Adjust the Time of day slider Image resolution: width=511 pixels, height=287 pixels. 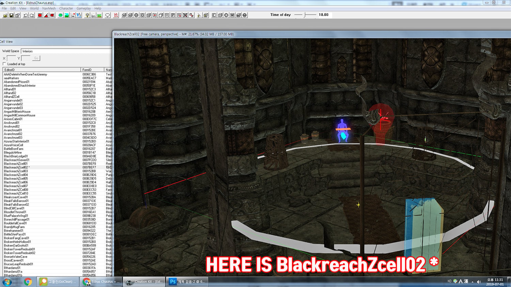point(305,15)
